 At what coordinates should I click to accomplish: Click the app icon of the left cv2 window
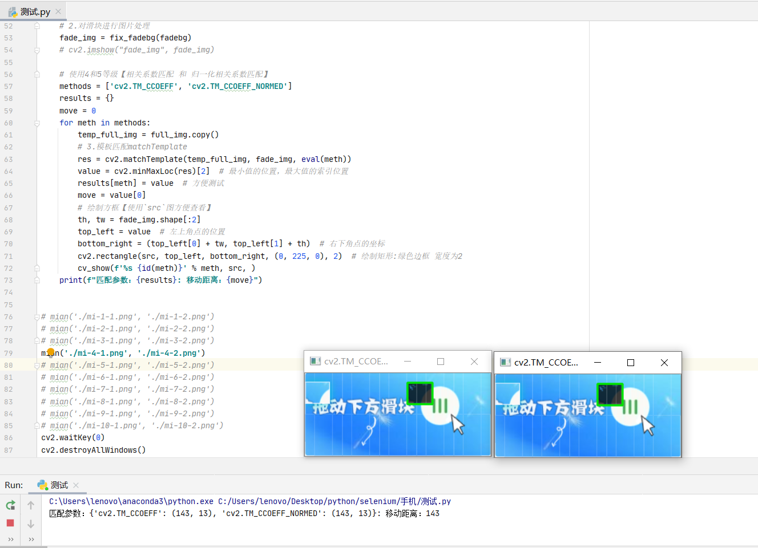(x=315, y=361)
